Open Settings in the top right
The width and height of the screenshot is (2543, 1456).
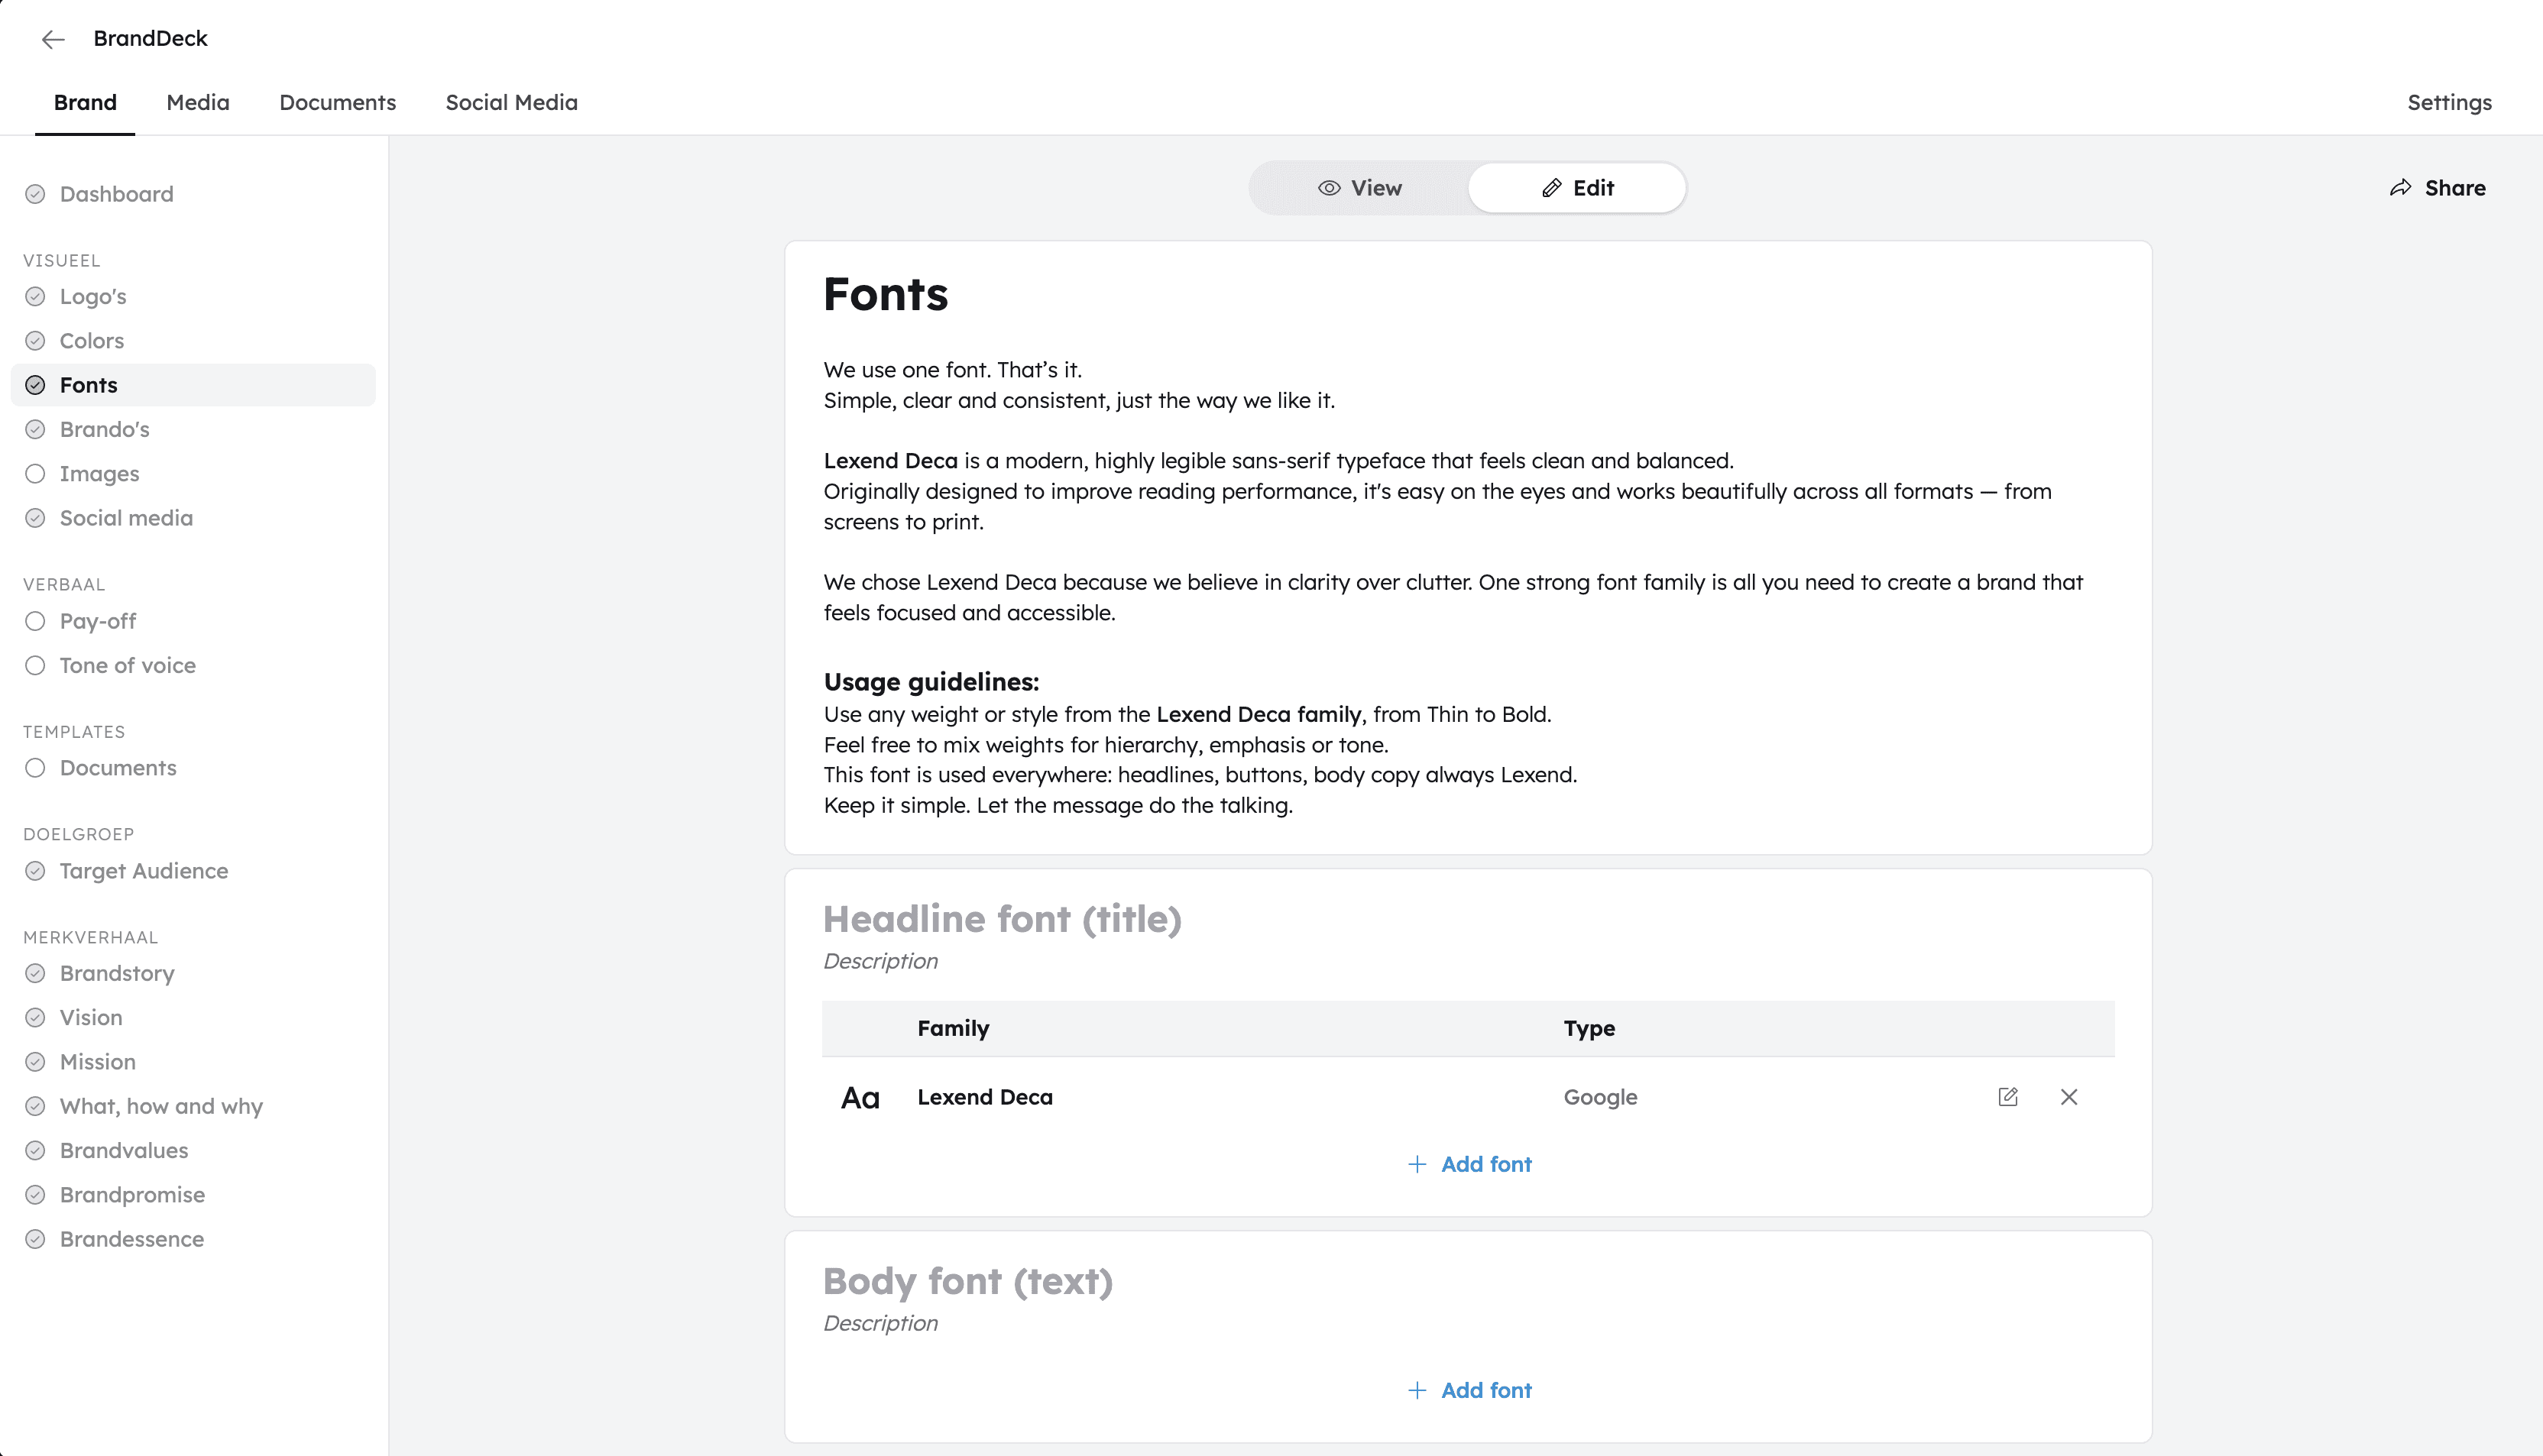[2449, 102]
